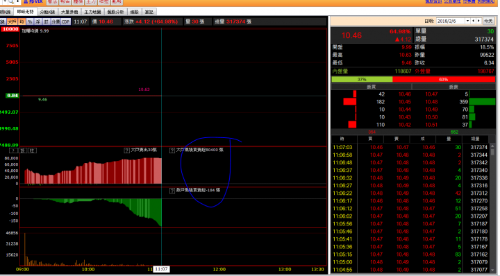Toggle the CDP indicator button

coord(66,21)
